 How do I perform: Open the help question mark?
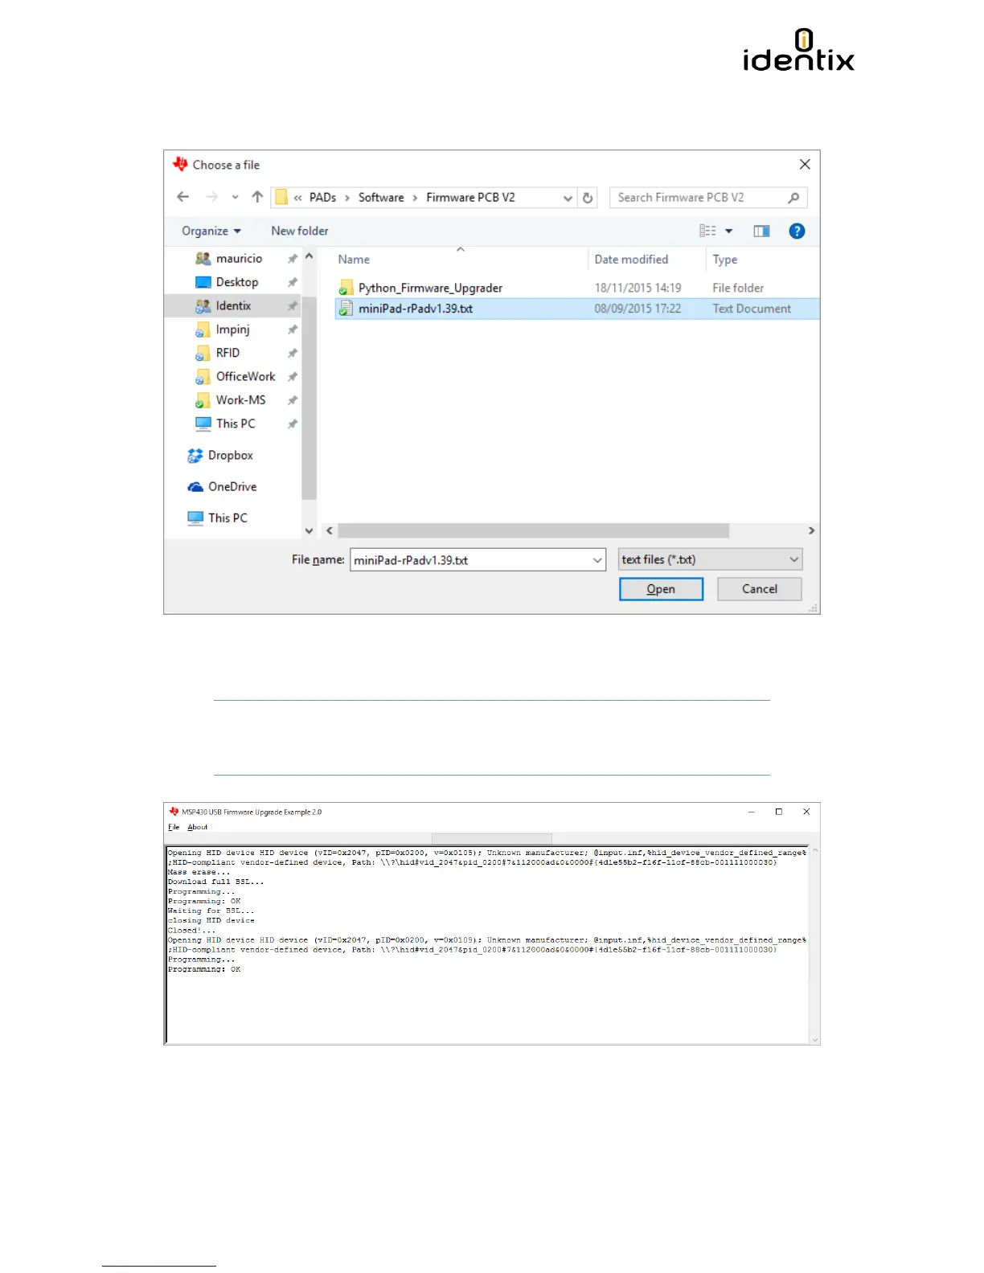797,231
